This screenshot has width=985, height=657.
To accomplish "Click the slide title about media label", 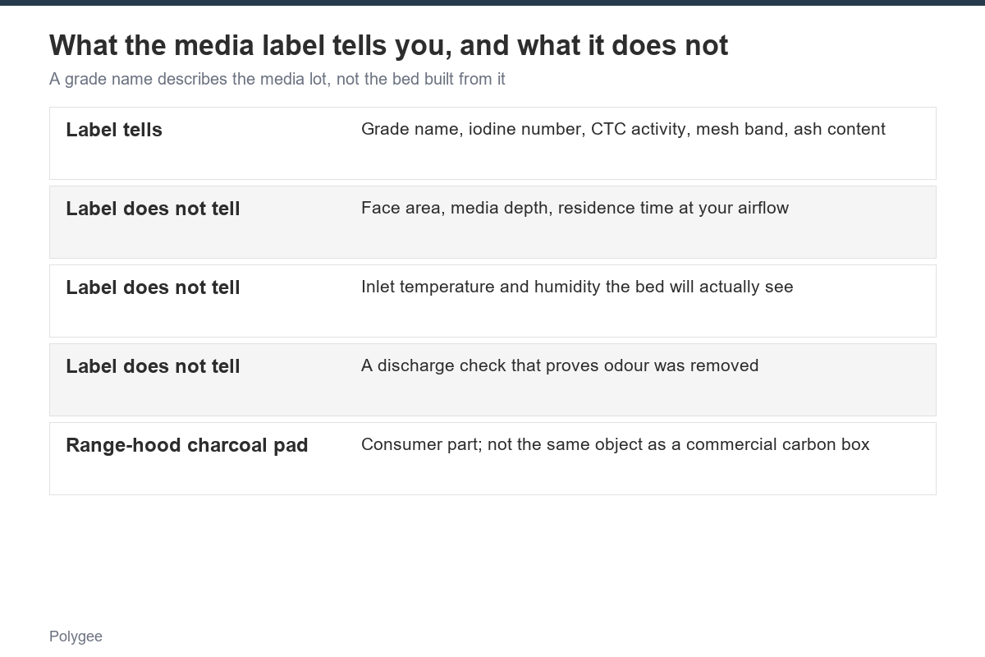I will tap(388, 46).
